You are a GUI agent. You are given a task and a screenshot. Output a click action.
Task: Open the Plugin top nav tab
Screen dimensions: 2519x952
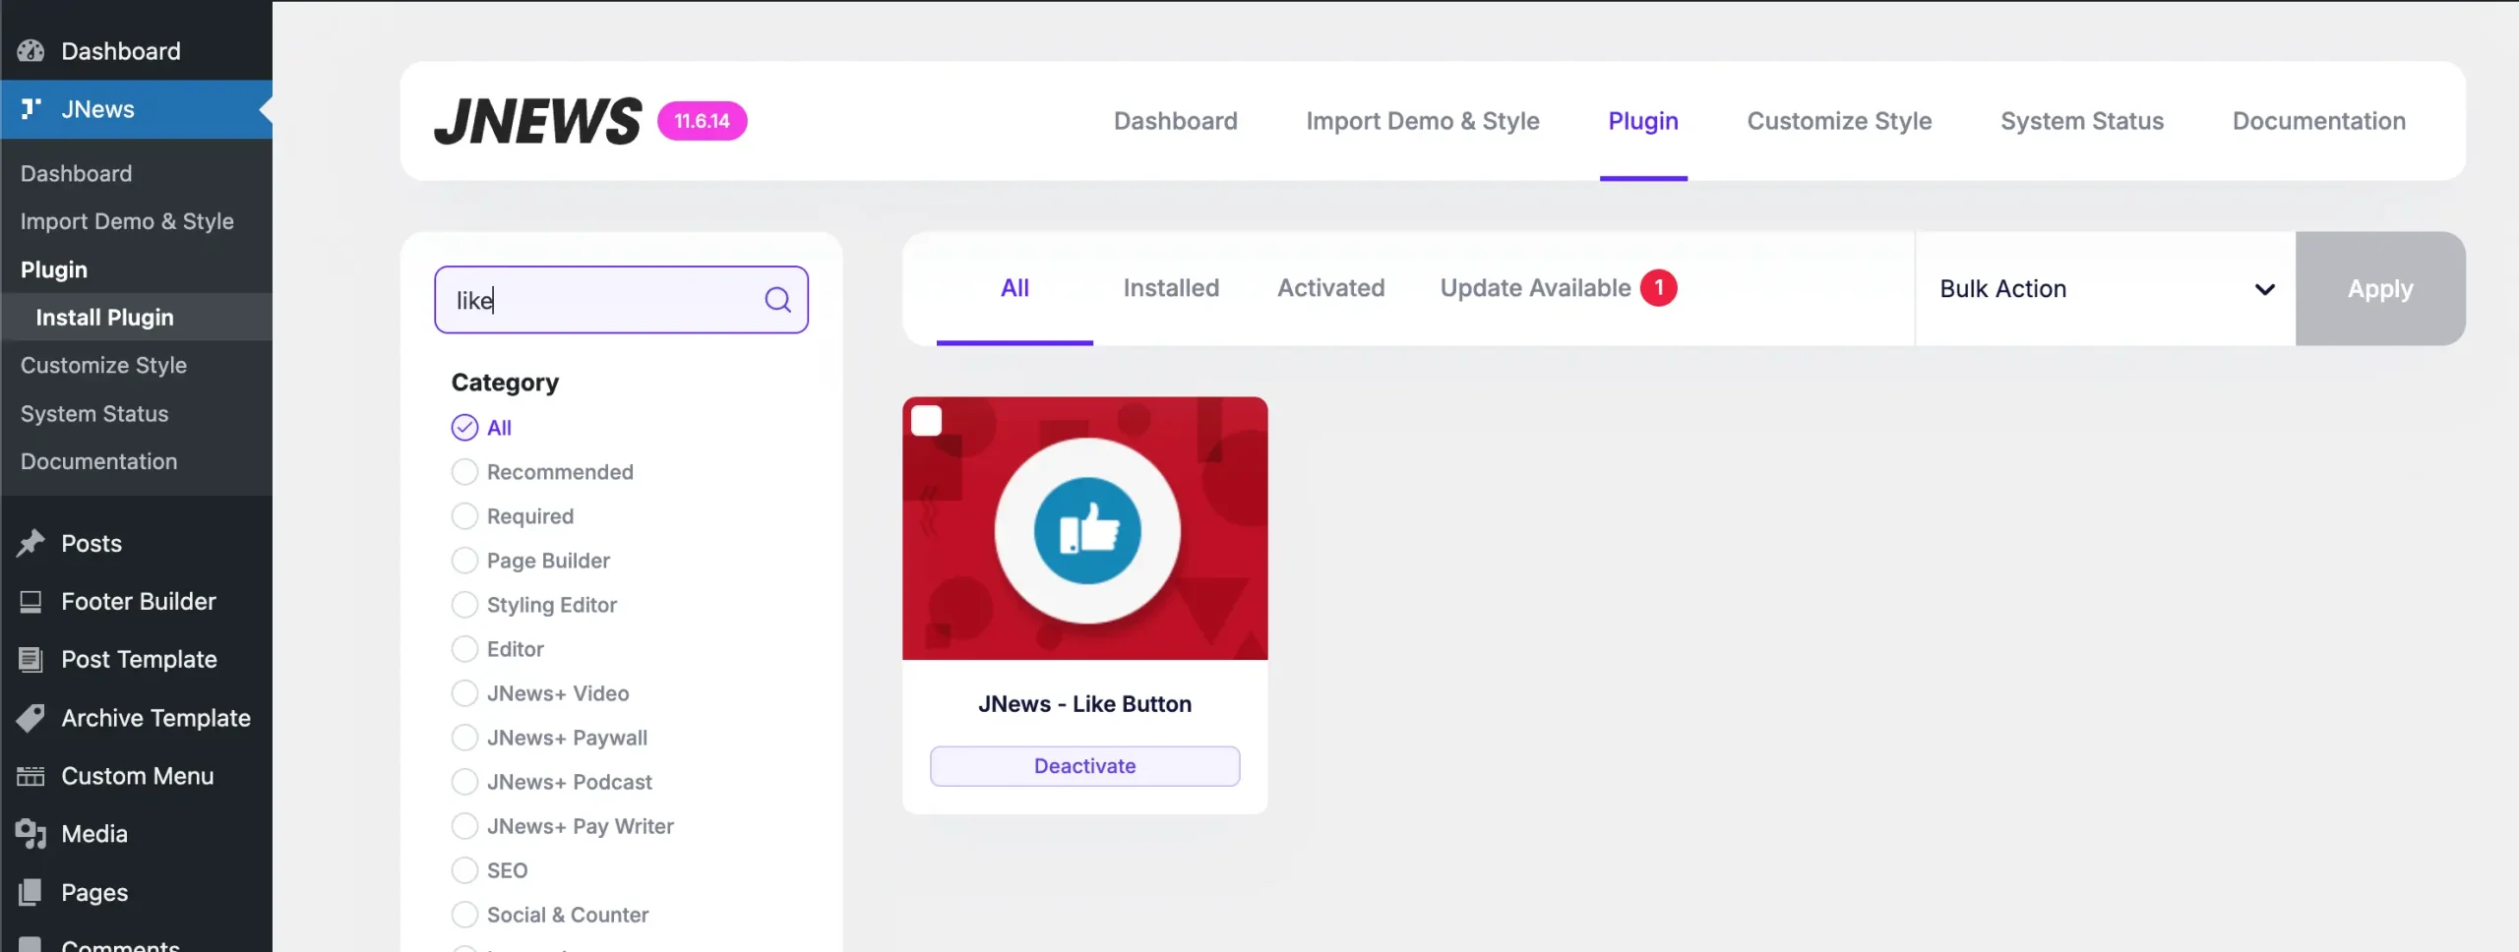point(1642,121)
